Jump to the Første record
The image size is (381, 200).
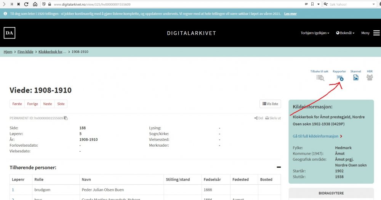point(17,104)
